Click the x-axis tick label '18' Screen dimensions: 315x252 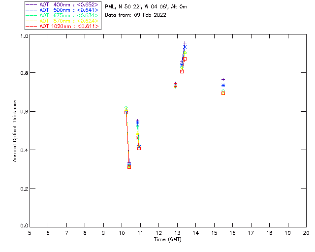269,233
